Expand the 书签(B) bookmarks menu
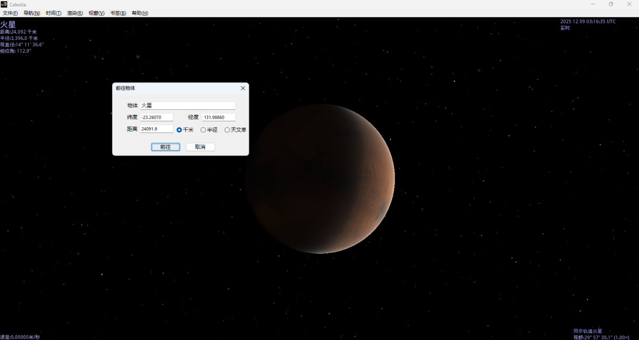 pyautogui.click(x=118, y=13)
